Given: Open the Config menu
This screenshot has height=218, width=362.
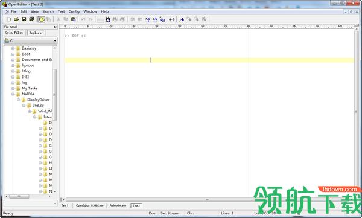Looking at the screenshot, I should (x=74, y=11).
